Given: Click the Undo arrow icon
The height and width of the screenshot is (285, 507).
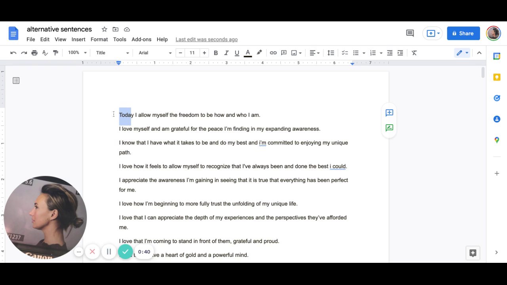Looking at the screenshot, I should tap(13, 53).
